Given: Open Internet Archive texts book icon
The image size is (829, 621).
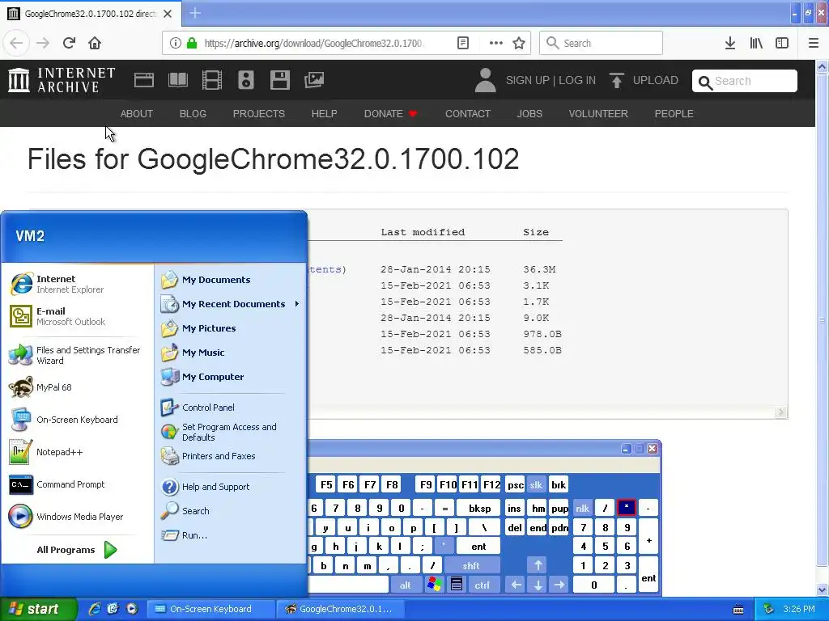Looking at the screenshot, I should [x=177, y=80].
